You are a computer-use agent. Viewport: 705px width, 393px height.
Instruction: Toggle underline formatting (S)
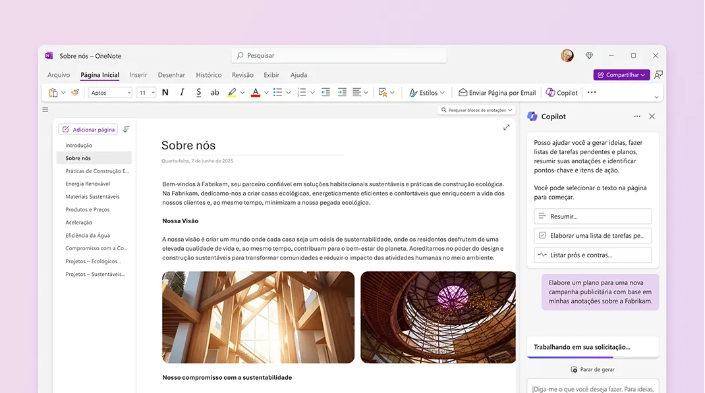[x=198, y=93]
